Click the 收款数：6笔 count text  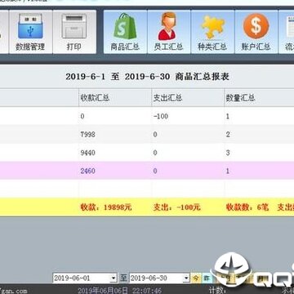click(x=247, y=207)
